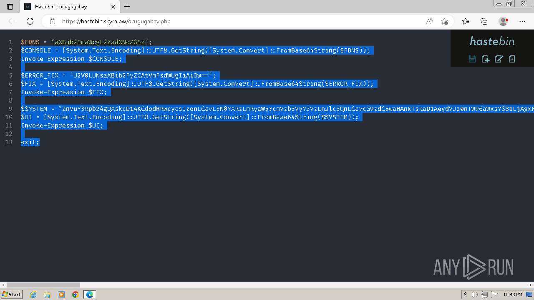534x300 pixels.
Task: Click Invoke-Expression $CONSOLE on line 3
Action: 72,59
